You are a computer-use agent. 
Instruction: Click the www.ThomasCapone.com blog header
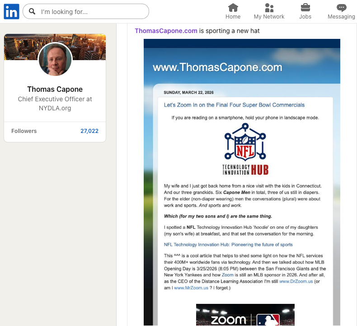(x=217, y=67)
